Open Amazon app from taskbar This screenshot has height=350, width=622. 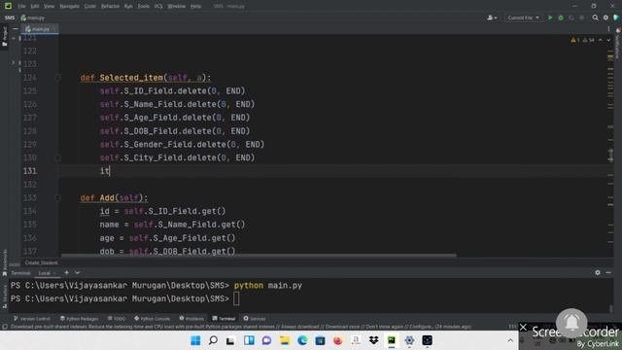[x=356, y=340]
